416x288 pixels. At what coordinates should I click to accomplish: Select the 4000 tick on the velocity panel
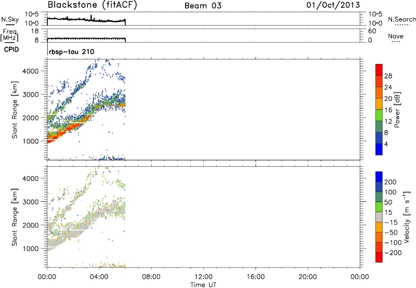31,178
